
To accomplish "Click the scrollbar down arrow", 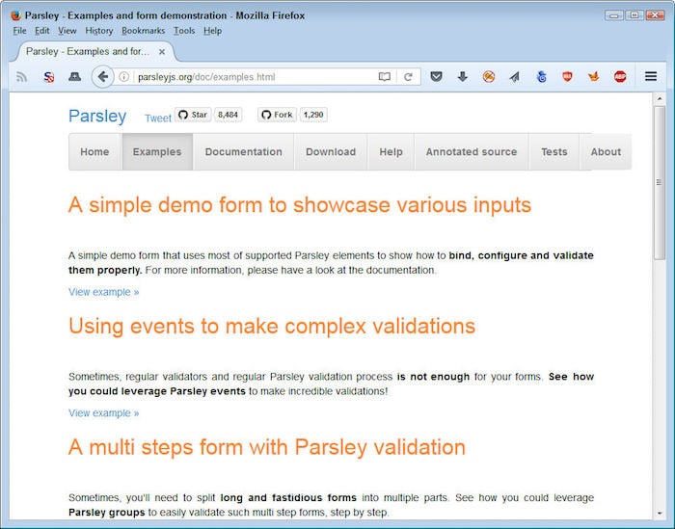I will (x=659, y=513).
